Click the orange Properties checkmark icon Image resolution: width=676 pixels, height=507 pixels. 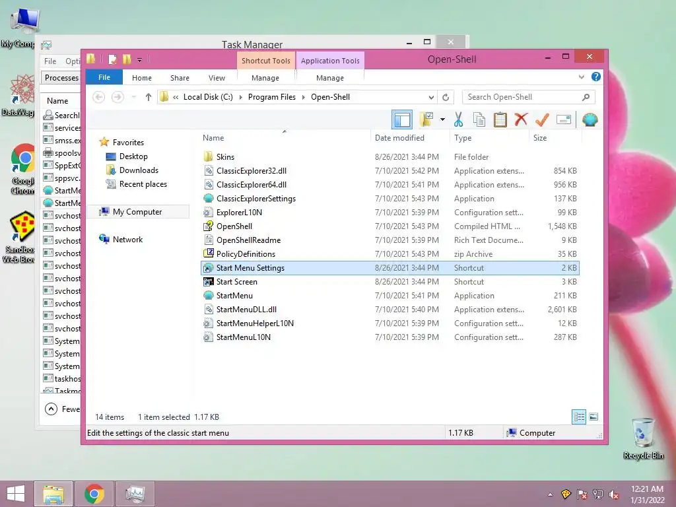[542, 119]
